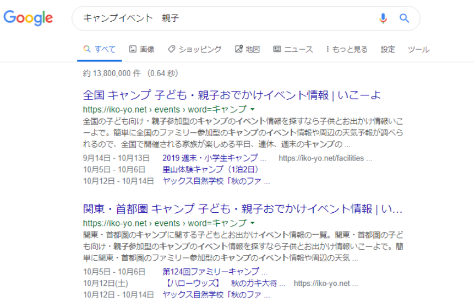
Task: Click https://iko-yo.net/facilities text
Action: tap(325, 158)
